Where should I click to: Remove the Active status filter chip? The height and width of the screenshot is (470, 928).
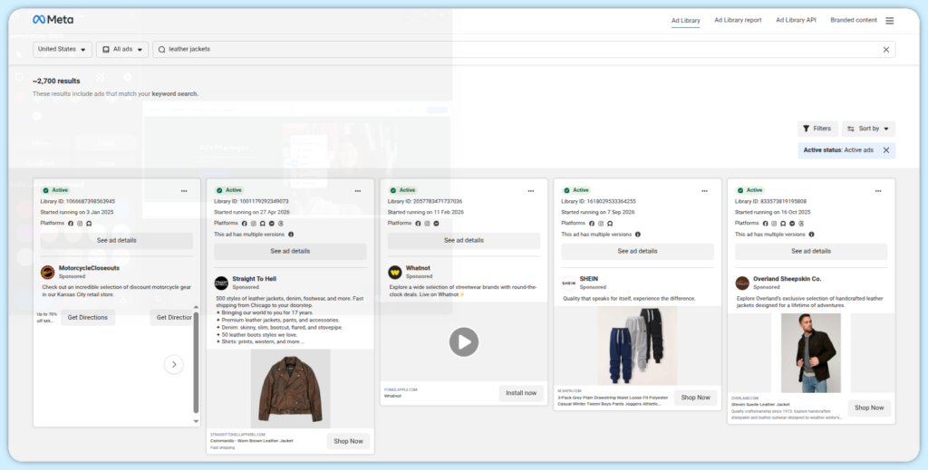pos(886,150)
